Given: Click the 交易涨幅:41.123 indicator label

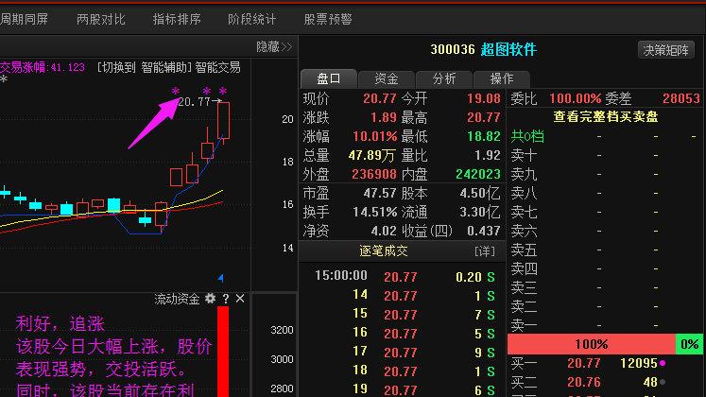Looking at the screenshot, I should pos(43,67).
